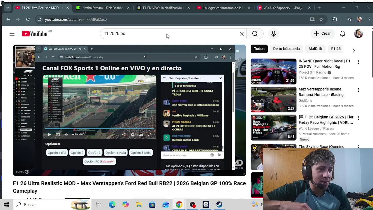
Task: Play the FOX Sports stream player
Action: coord(49,134)
